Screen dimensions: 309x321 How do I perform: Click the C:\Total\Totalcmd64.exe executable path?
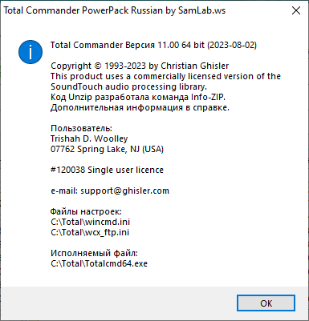click(99, 263)
